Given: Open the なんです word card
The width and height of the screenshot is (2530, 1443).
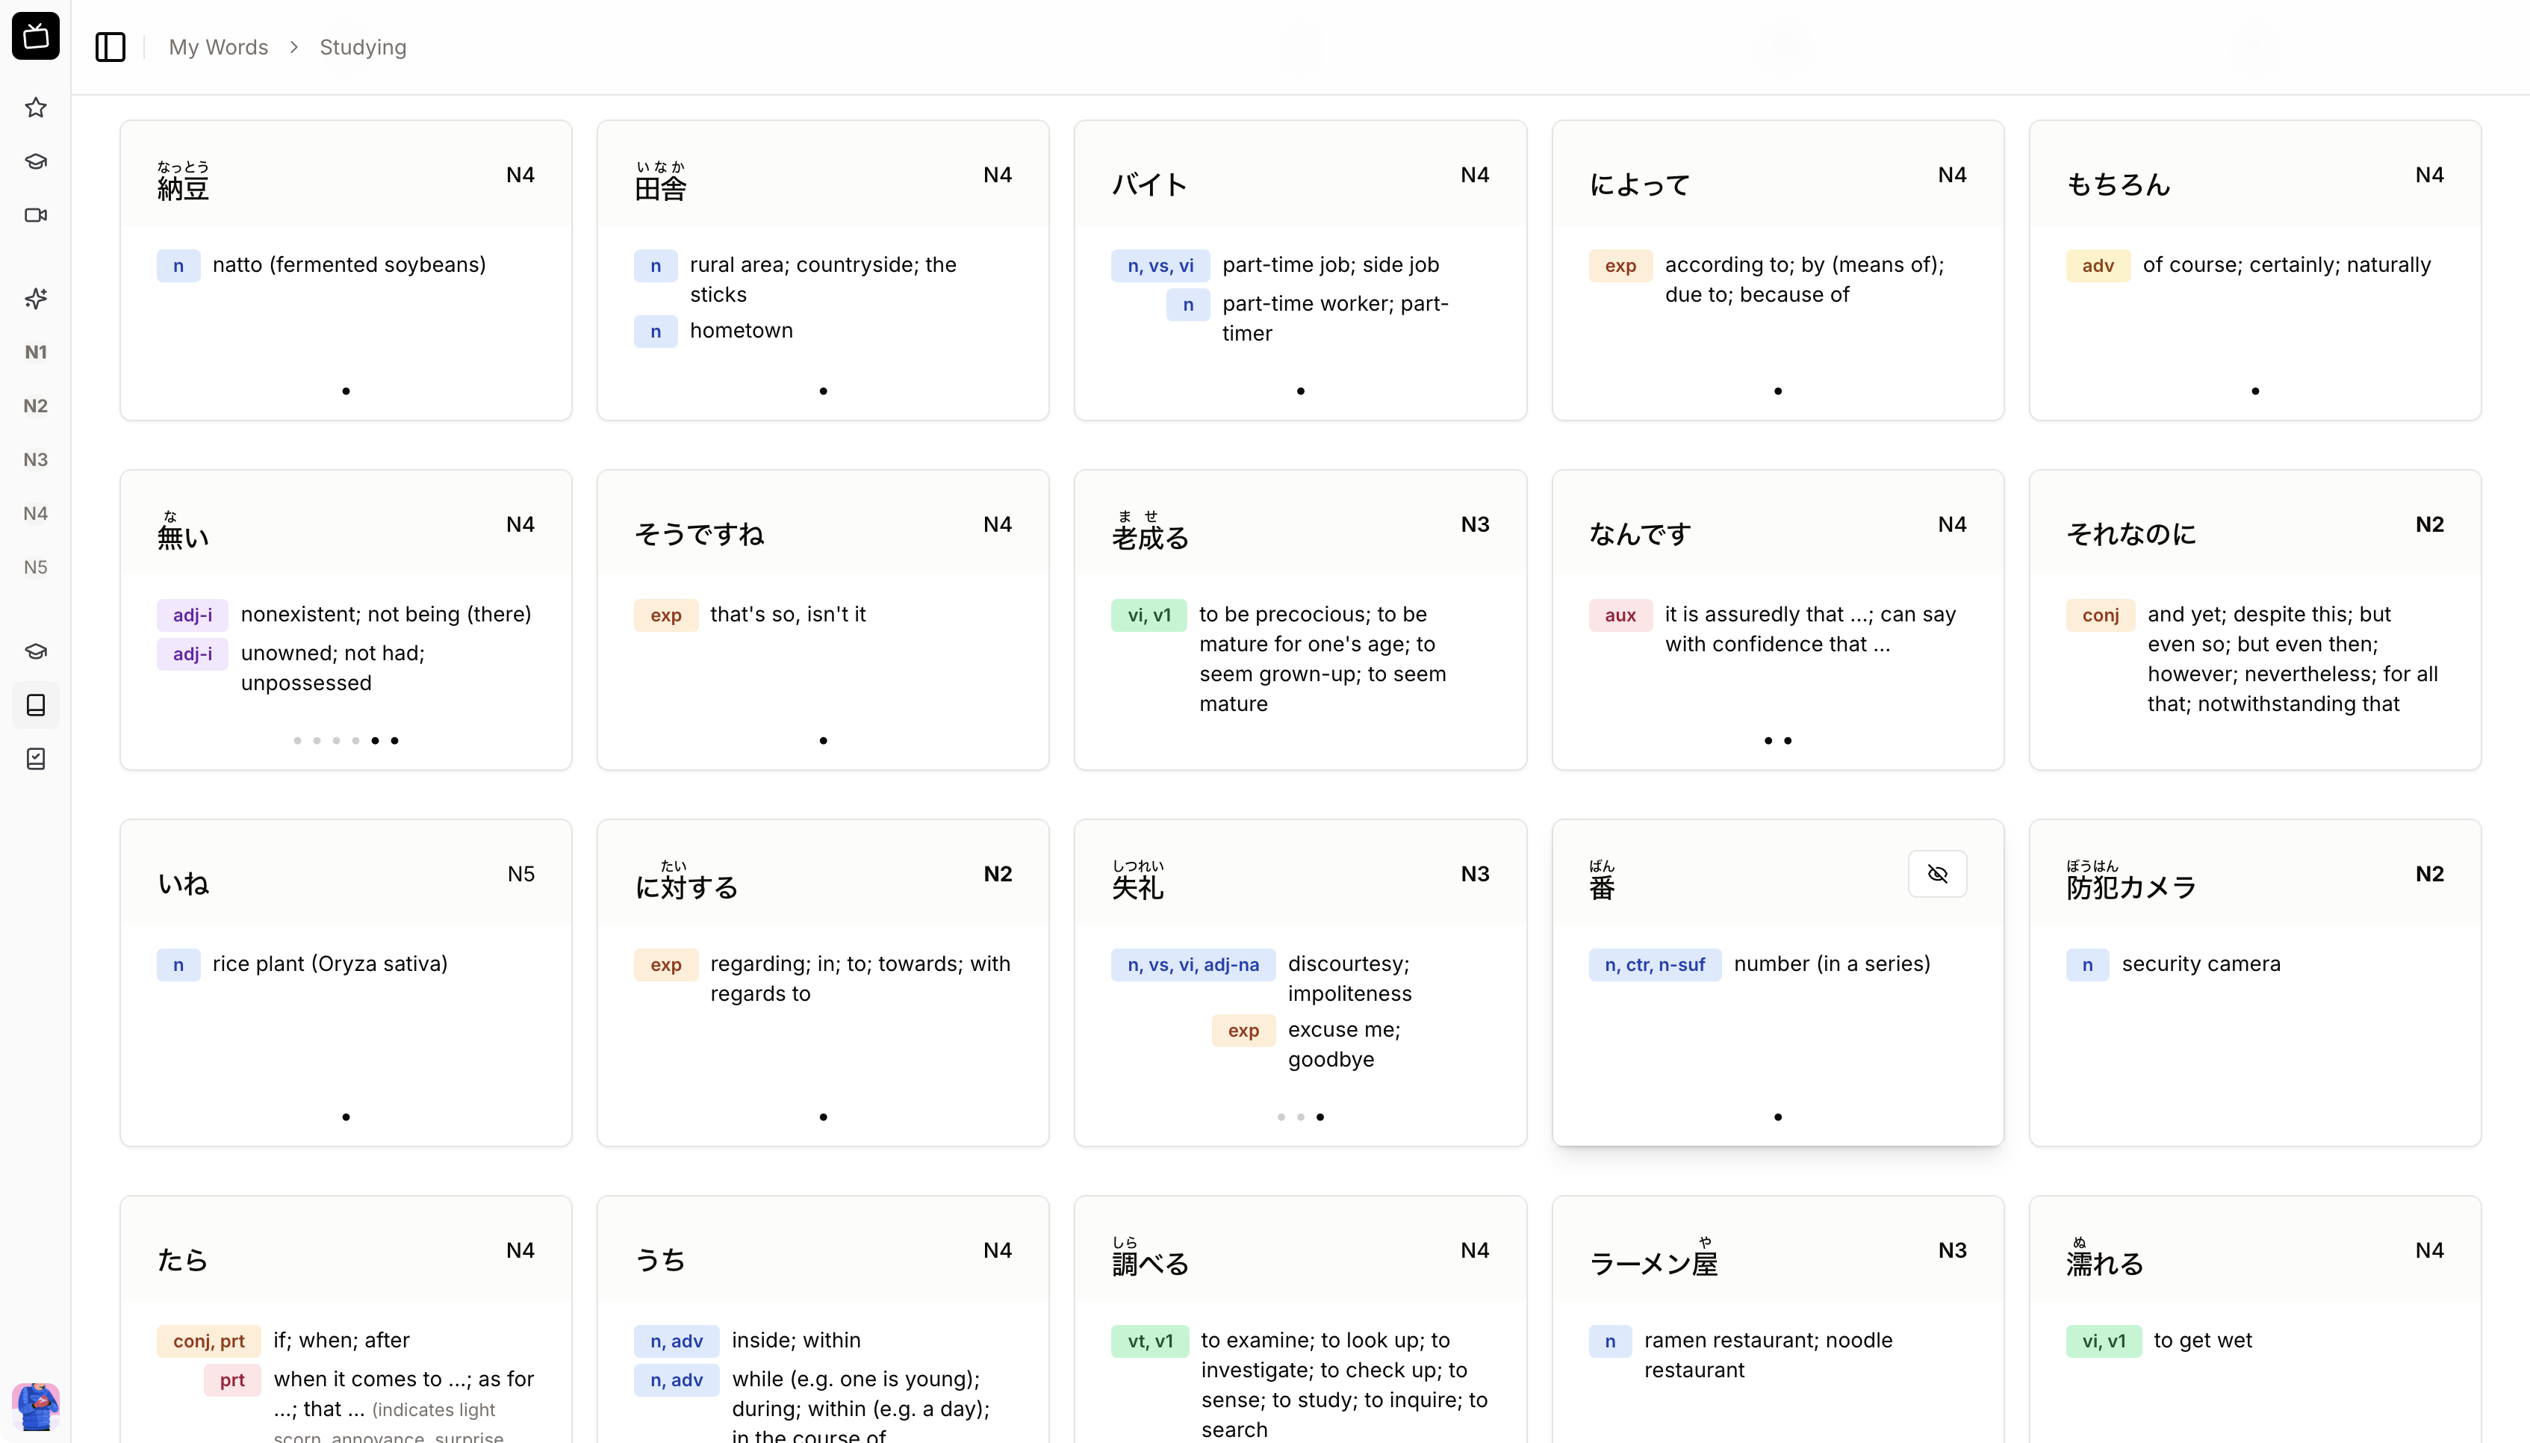Looking at the screenshot, I should click(x=1777, y=619).
